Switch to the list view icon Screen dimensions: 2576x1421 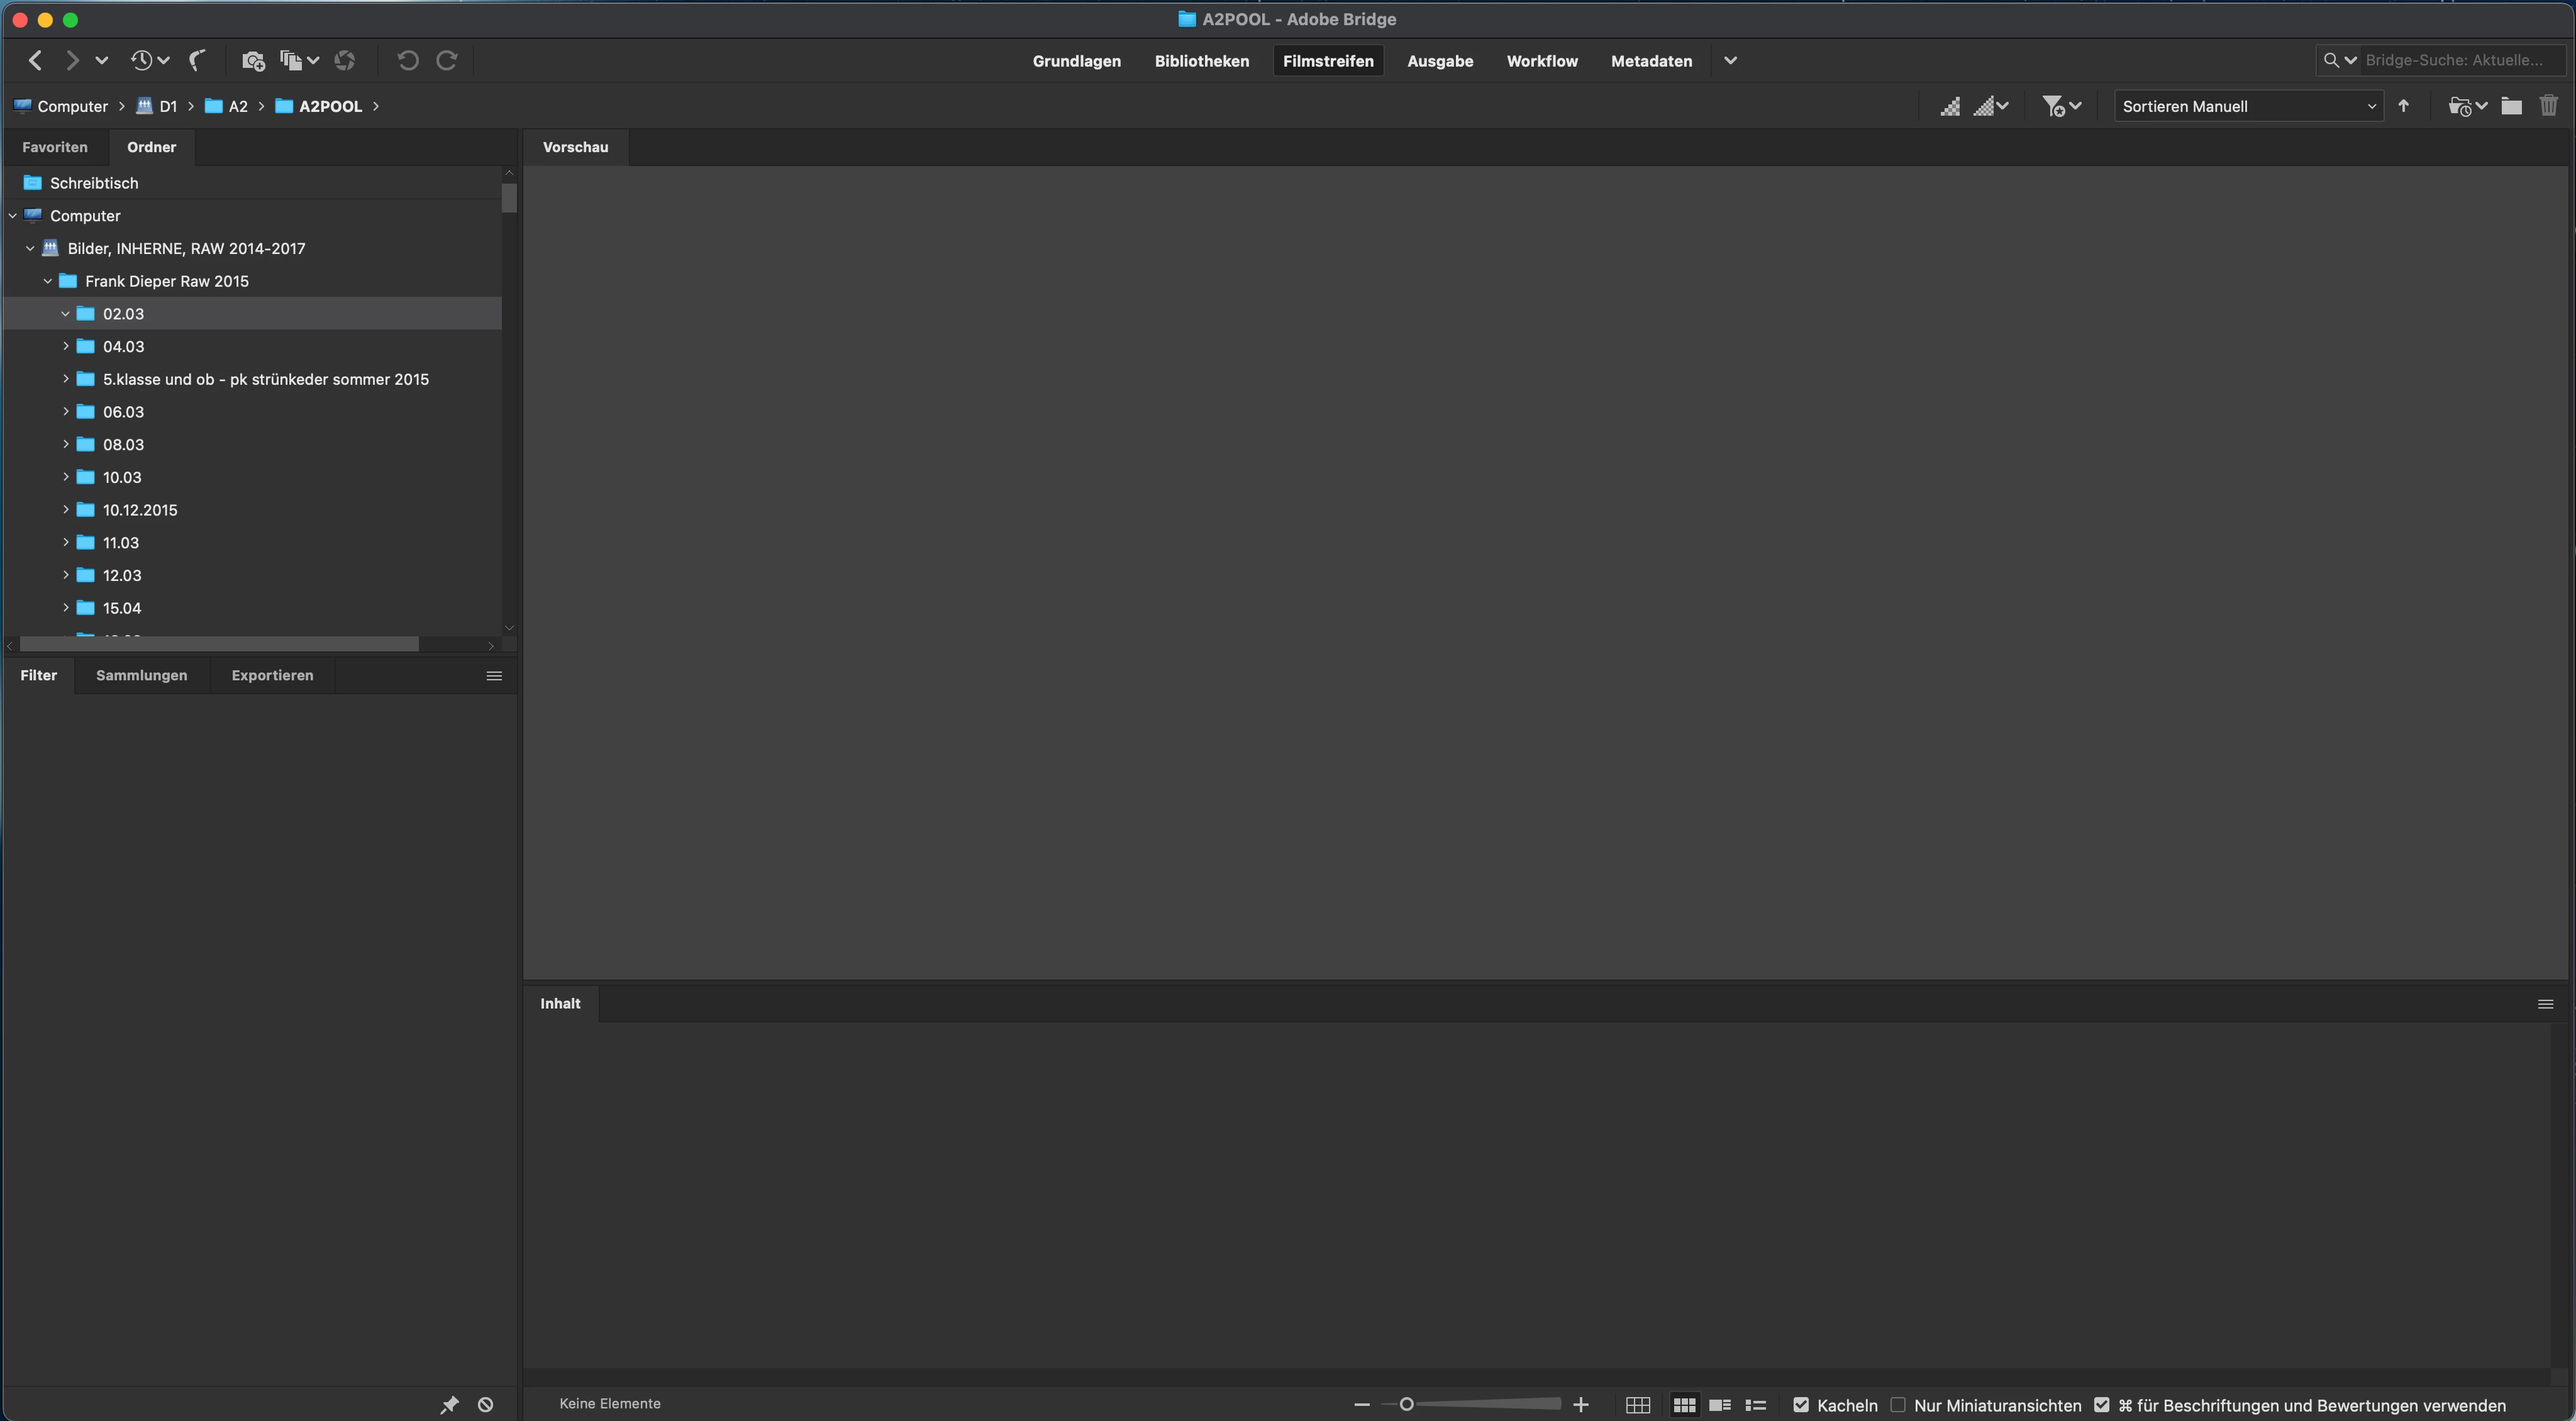coord(1755,1405)
